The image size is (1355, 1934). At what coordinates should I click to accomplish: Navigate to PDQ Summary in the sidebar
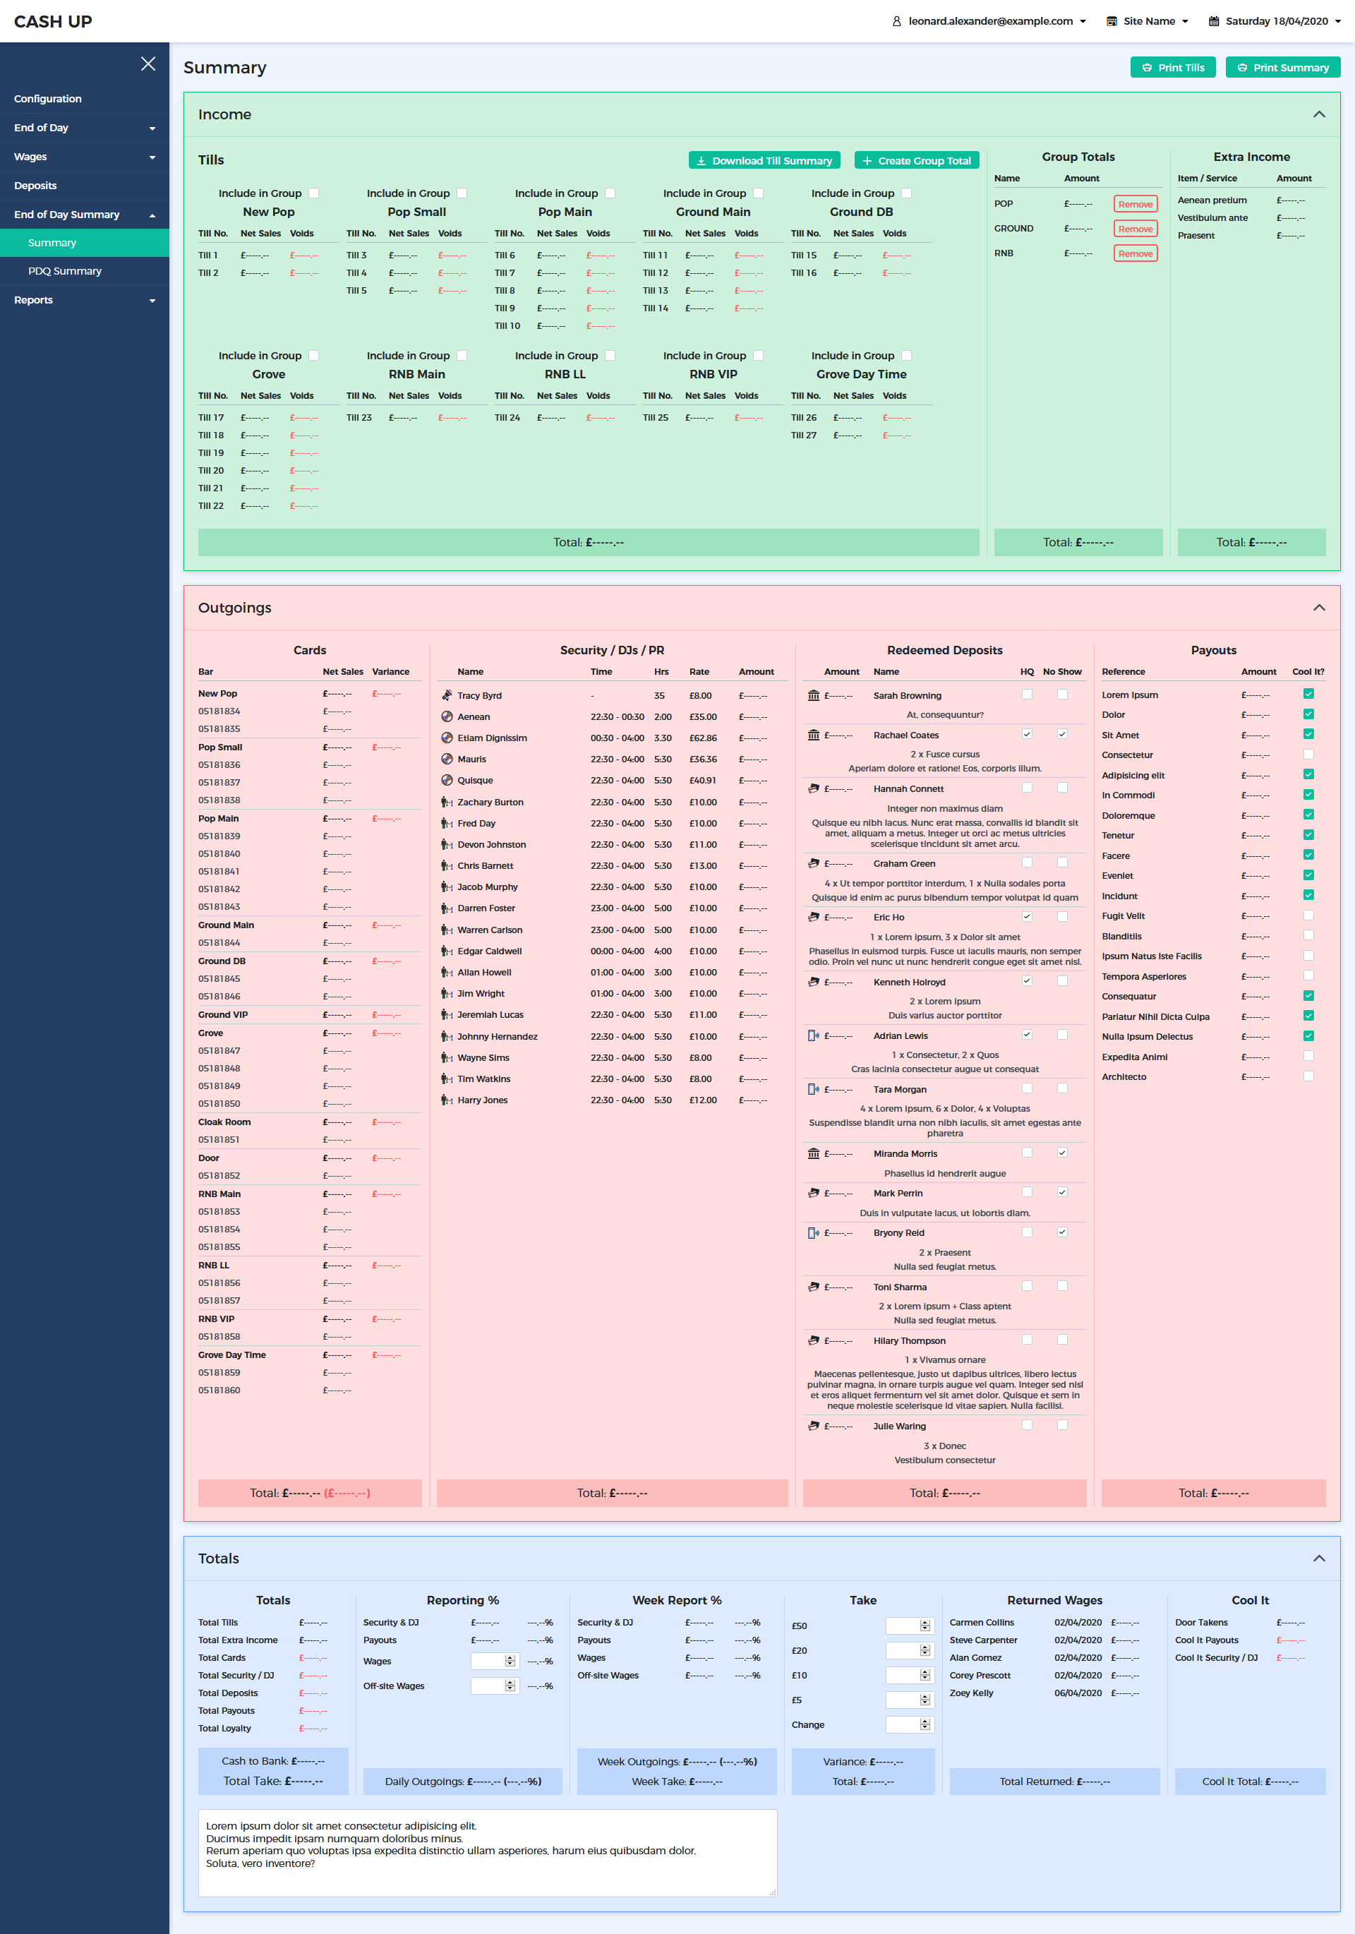point(64,270)
